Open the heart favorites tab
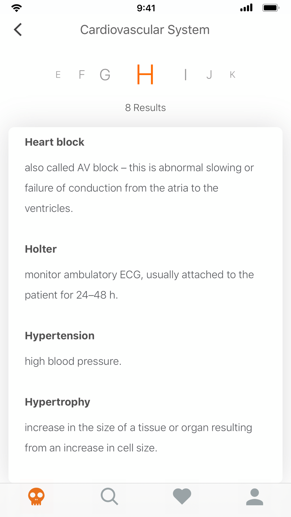The image size is (291, 517). pyautogui.click(x=182, y=496)
